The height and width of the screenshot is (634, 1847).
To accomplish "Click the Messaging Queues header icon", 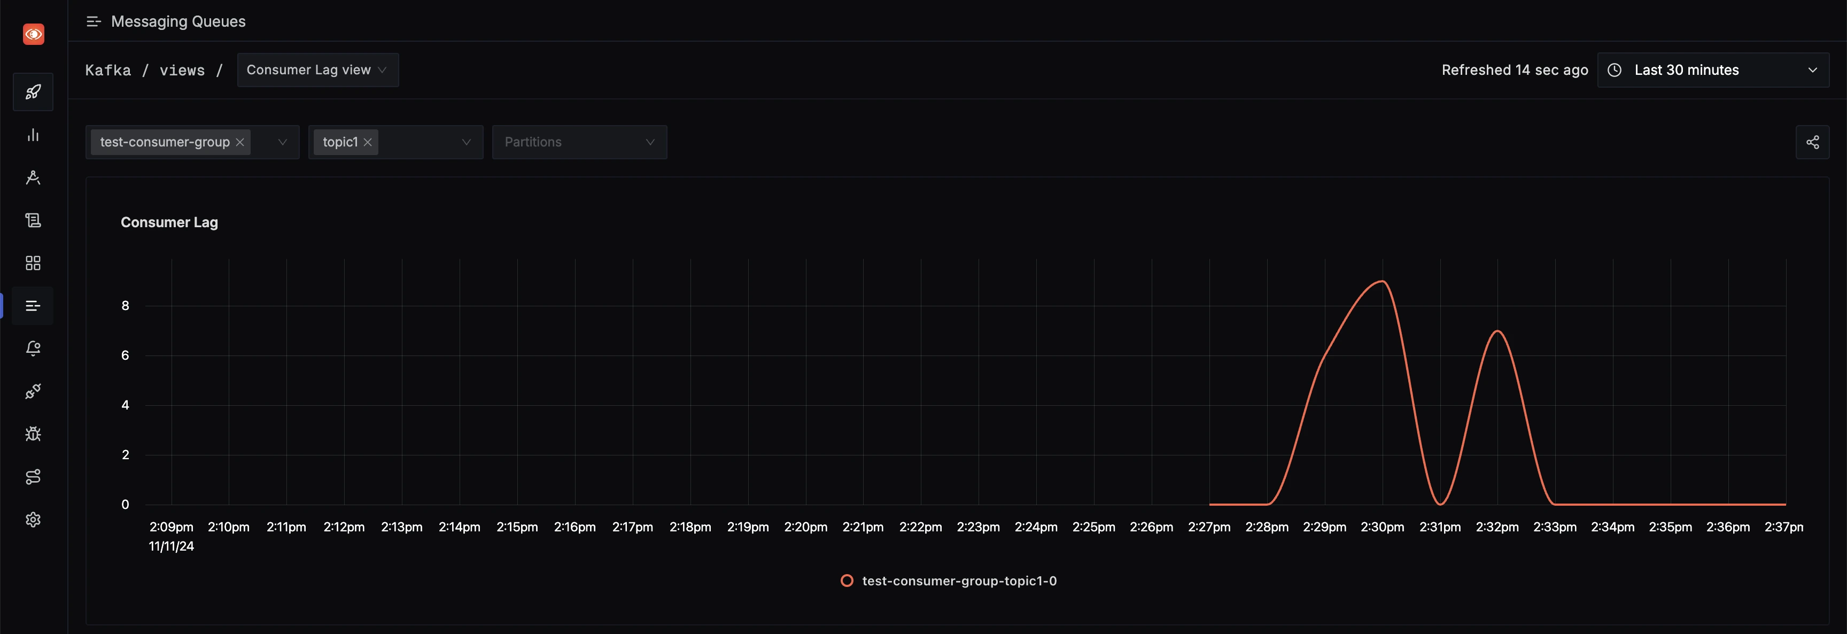I will click(93, 21).
